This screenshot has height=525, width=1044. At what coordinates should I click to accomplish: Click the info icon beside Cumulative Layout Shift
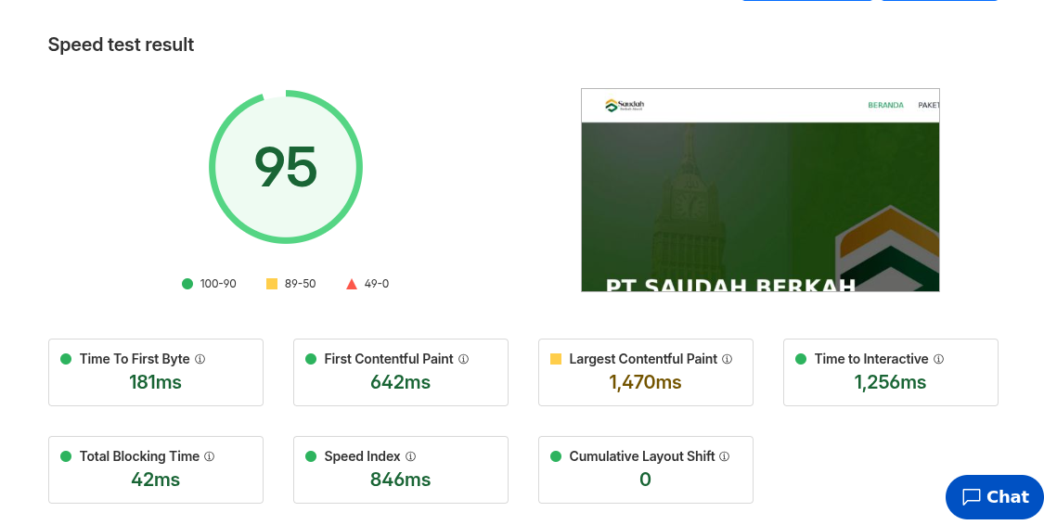(725, 456)
